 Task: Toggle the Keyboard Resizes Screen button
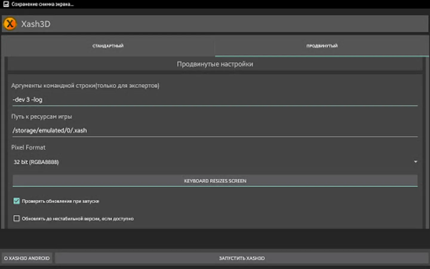(215, 181)
